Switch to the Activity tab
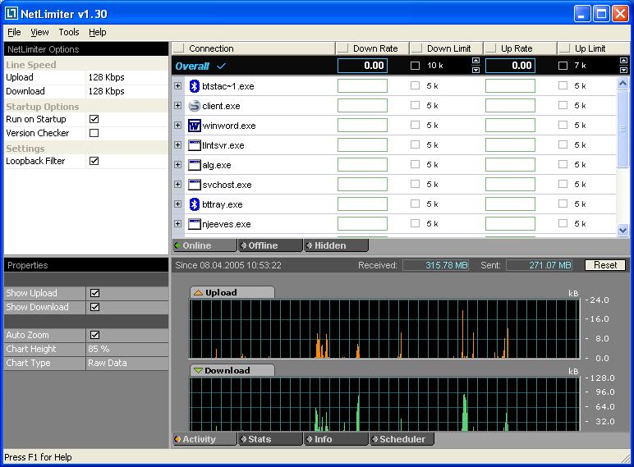Image resolution: width=634 pixels, height=467 pixels. (204, 439)
